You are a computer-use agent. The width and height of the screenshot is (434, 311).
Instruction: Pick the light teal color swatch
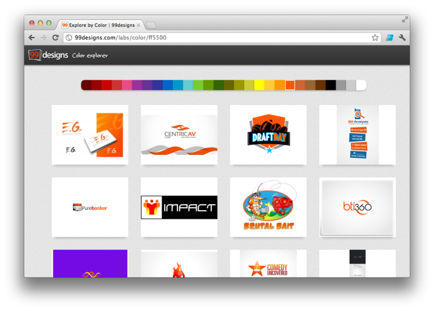click(x=188, y=85)
